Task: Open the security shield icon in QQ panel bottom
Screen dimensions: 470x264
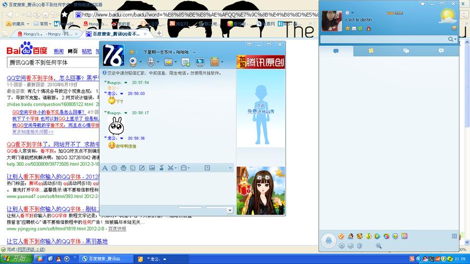Action: pos(360,246)
